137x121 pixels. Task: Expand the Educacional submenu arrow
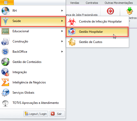click(62, 31)
